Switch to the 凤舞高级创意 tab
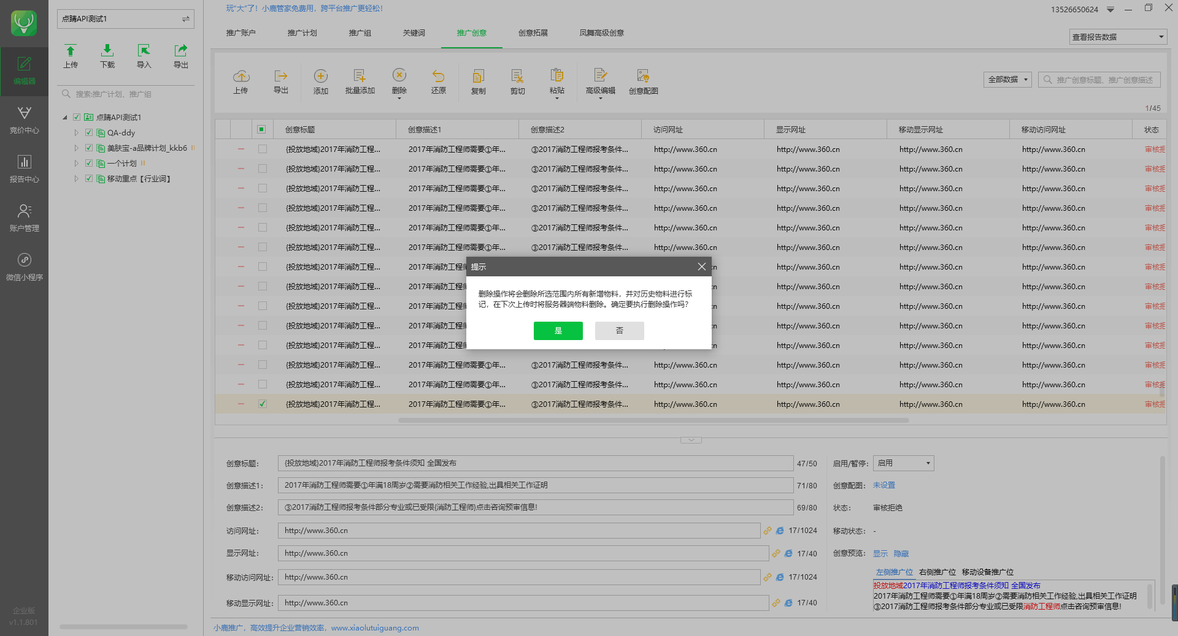Screen dimensions: 1178x636 pos(601,33)
